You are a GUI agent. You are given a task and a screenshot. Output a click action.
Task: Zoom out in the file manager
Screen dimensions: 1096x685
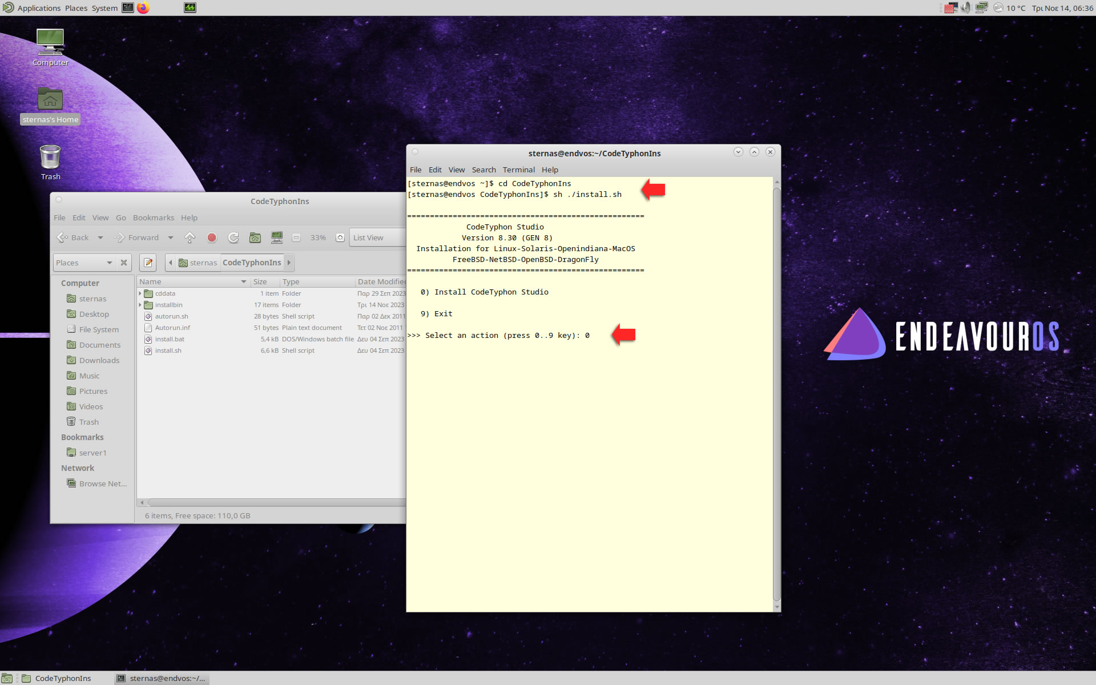[296, 237]
